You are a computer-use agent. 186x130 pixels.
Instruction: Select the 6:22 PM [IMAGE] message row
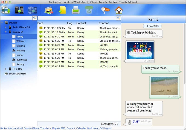coord(79,62)
